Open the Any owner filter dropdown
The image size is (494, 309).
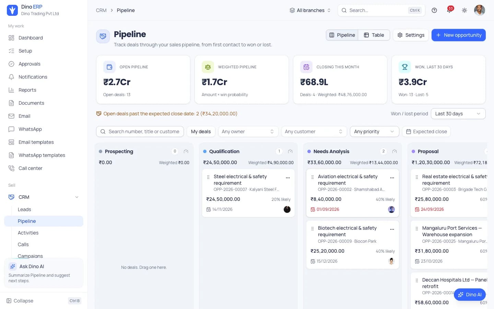tap(248, 131)
